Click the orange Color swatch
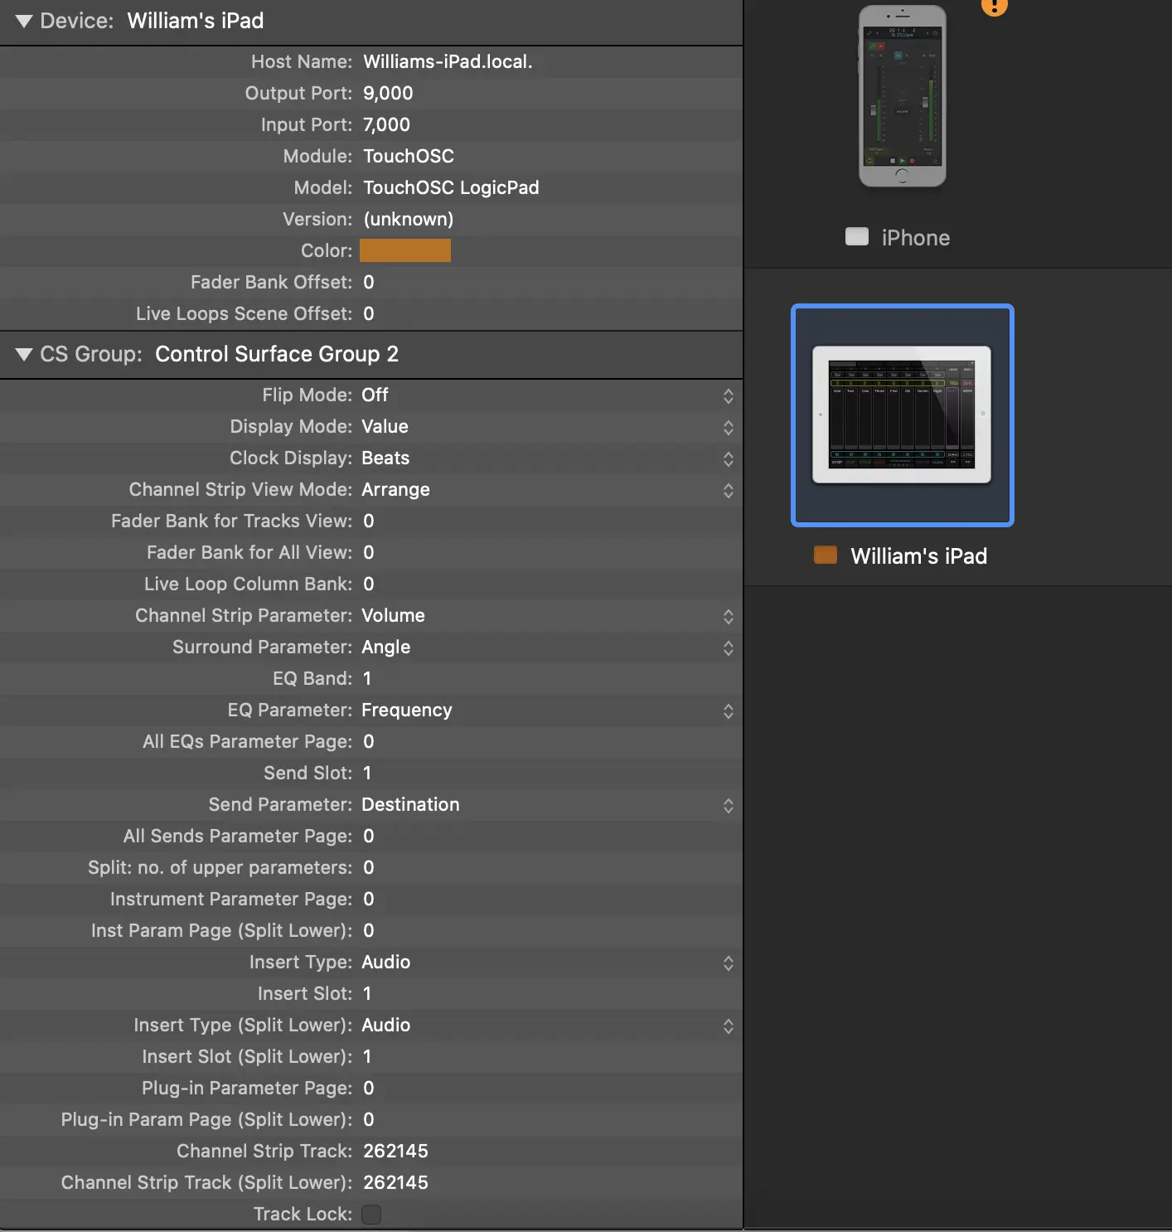This screenshot has height=1232, width=1172. tap(405, 250)
